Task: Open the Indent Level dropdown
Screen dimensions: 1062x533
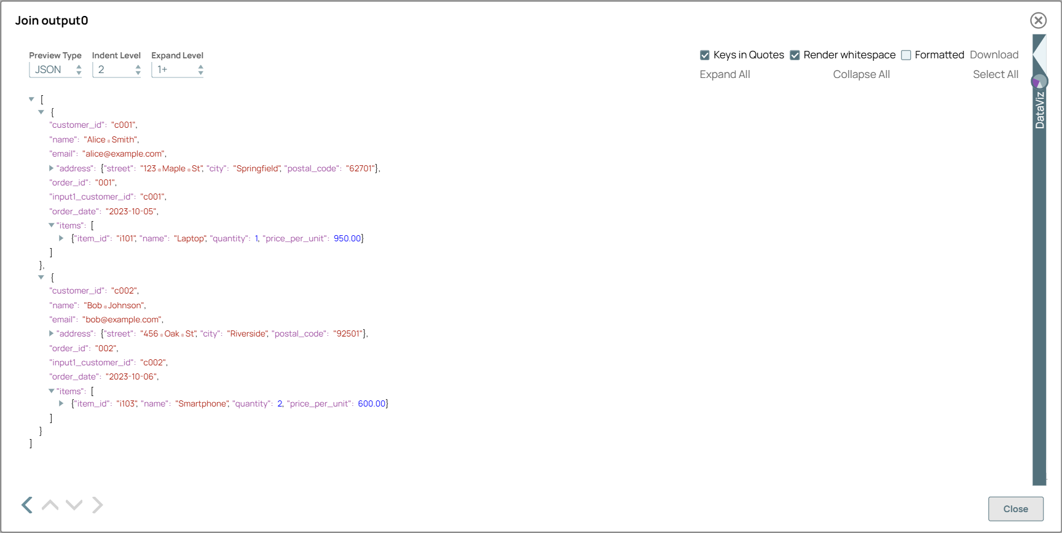Action: point(117,70)
